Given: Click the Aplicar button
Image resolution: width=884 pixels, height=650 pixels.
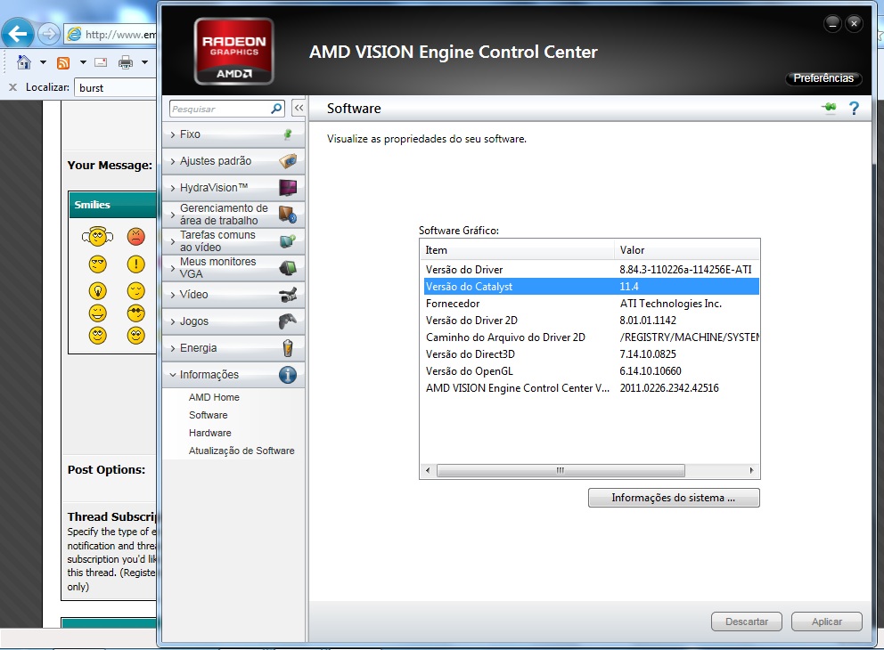Looking at the screenshot, I should pos(826,622).
